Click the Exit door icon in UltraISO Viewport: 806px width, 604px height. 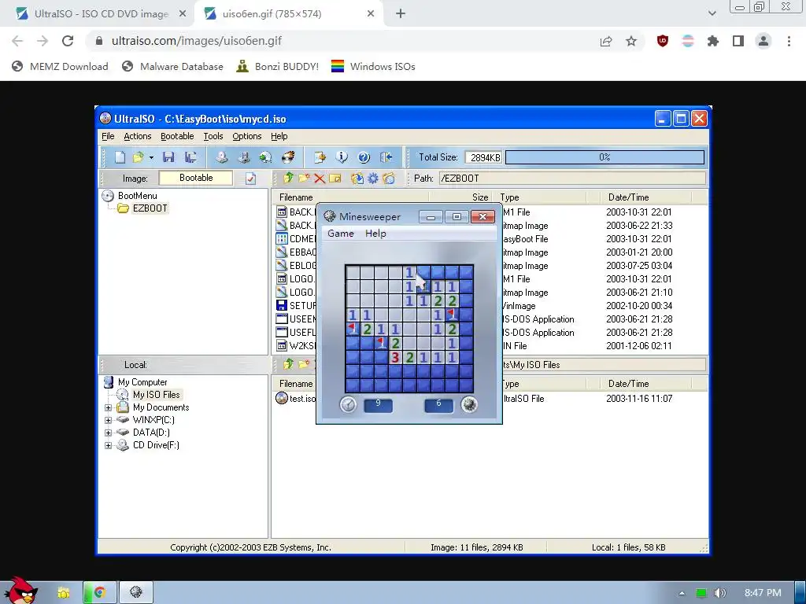pos(386,157)
